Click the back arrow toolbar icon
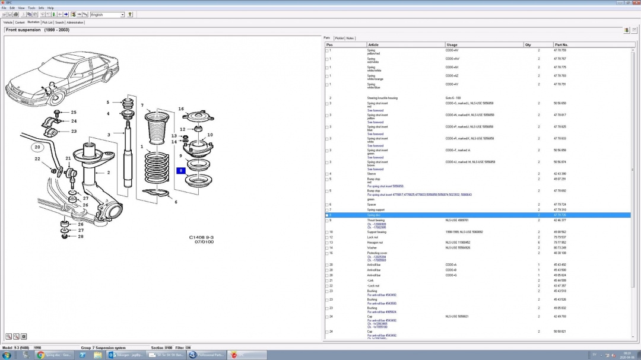 [60, 14]
